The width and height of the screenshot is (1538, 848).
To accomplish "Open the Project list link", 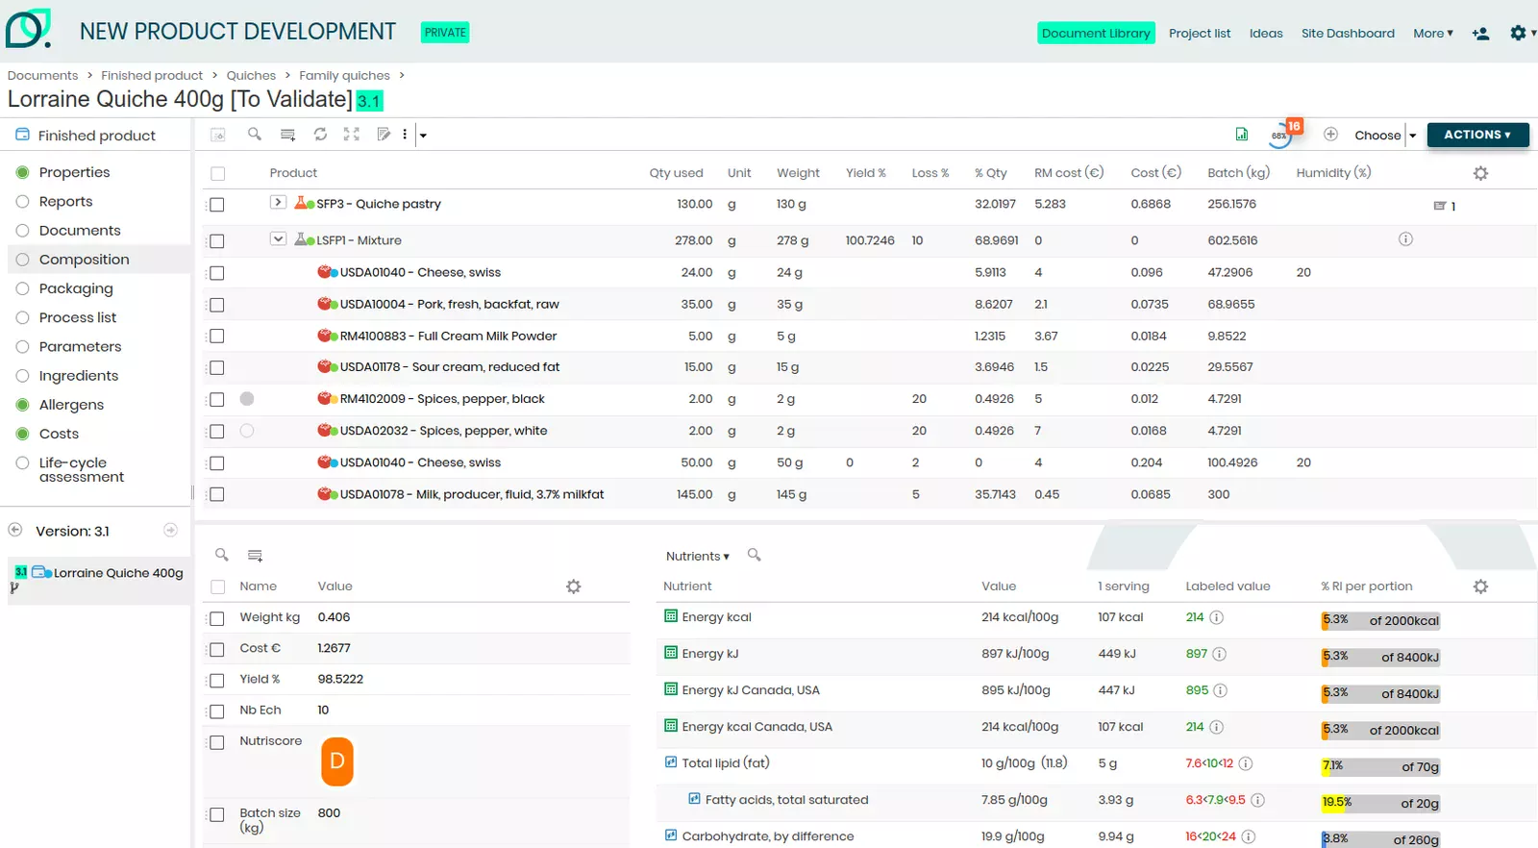I will tap(1200, 34).
